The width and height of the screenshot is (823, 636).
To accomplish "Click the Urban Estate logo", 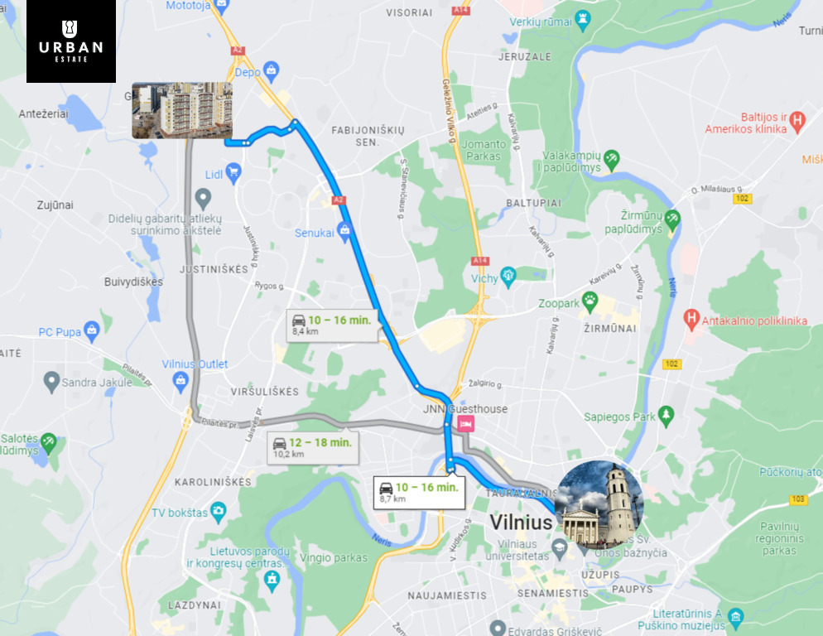I will tap(71, 41).
